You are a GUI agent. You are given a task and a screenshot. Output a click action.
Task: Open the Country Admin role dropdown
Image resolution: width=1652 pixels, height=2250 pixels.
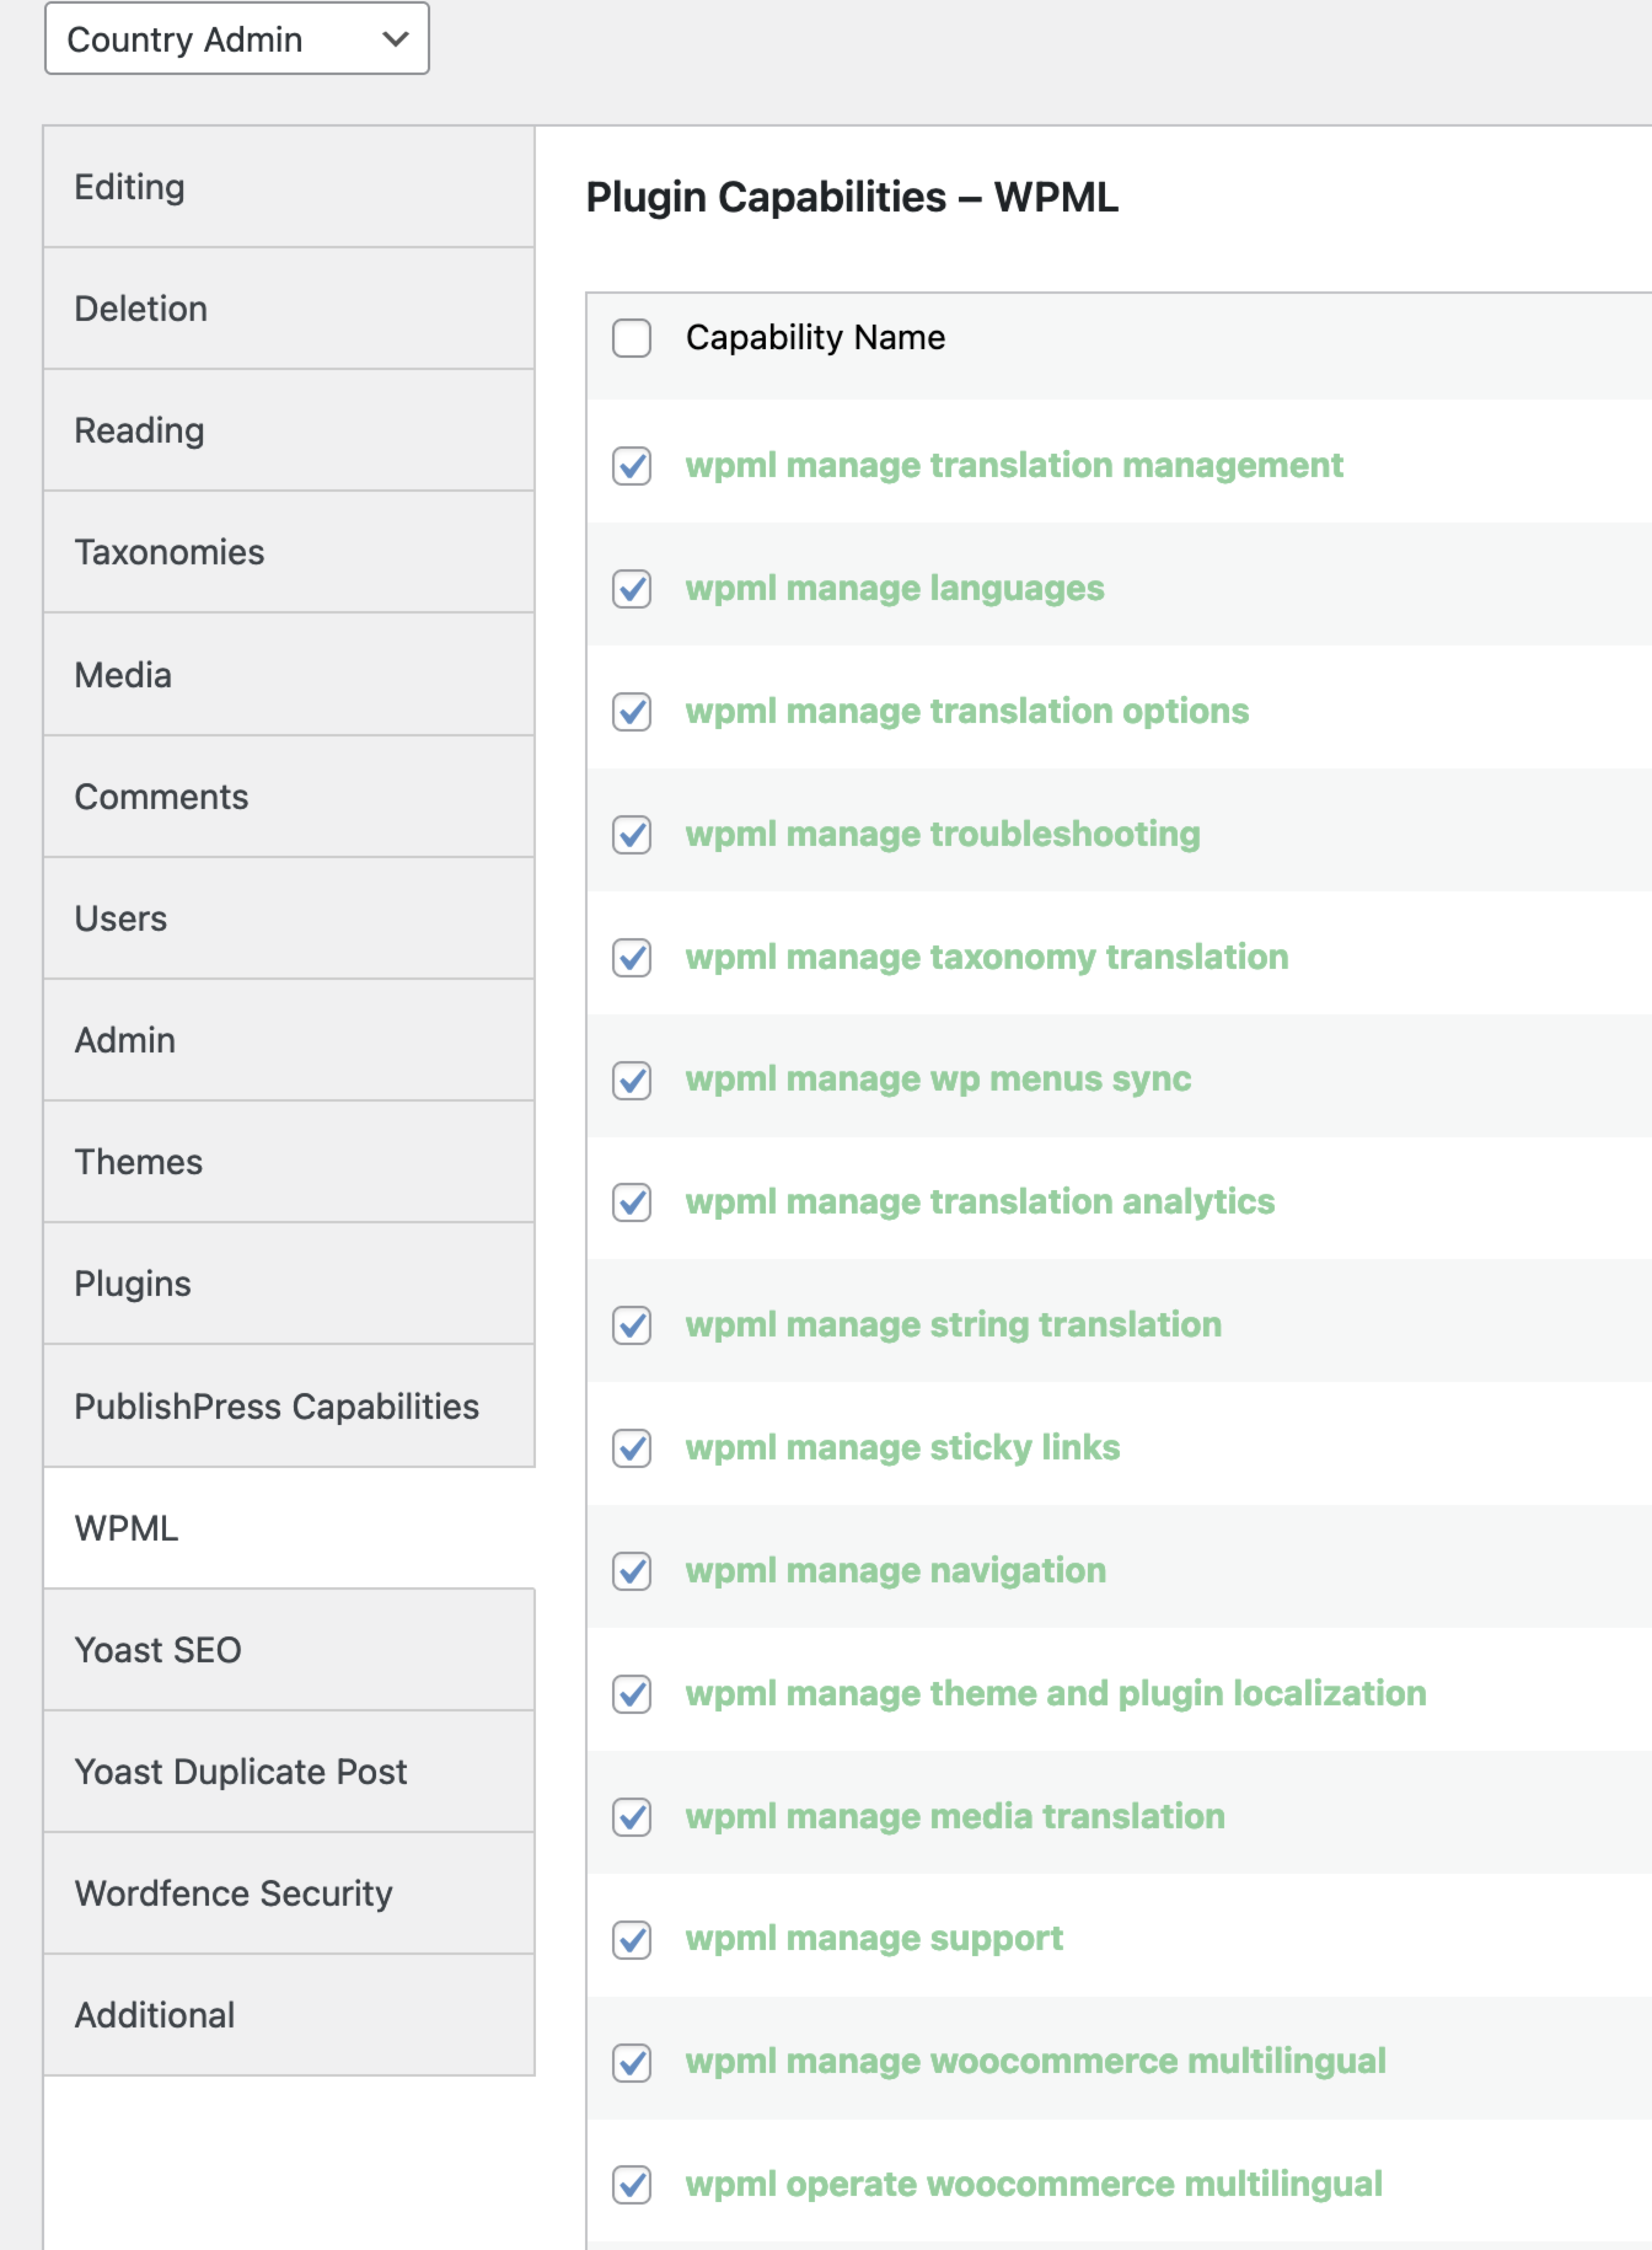point(237,39)
